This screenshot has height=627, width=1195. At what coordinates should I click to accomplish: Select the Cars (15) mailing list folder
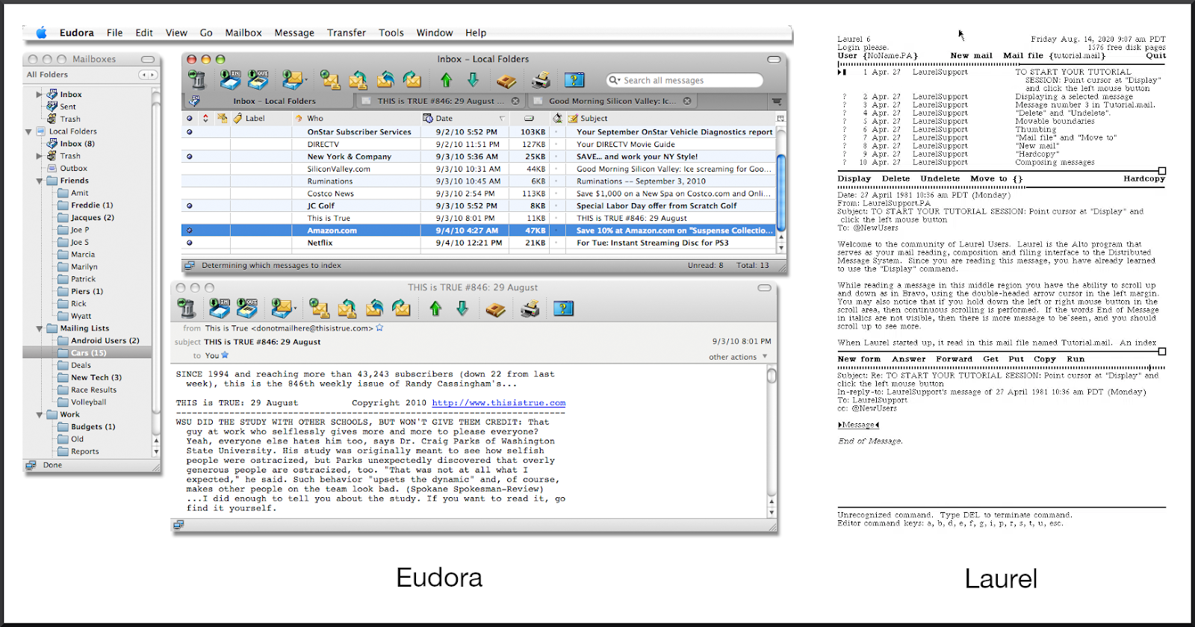click(x=88, y=353)
